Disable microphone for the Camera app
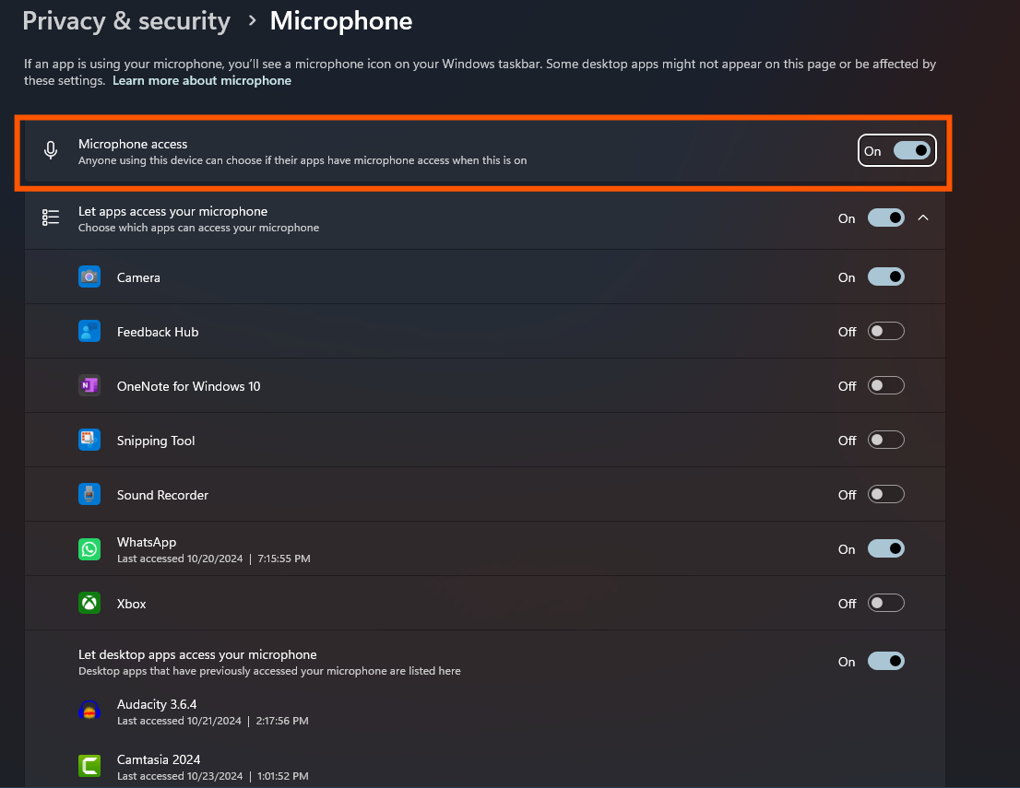1020x788 pixels. (x=885, y=276)
